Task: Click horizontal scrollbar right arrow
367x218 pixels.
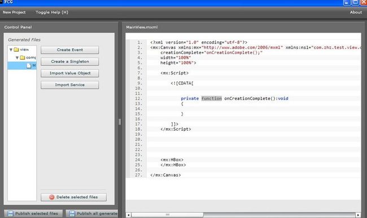Action: 358,215
